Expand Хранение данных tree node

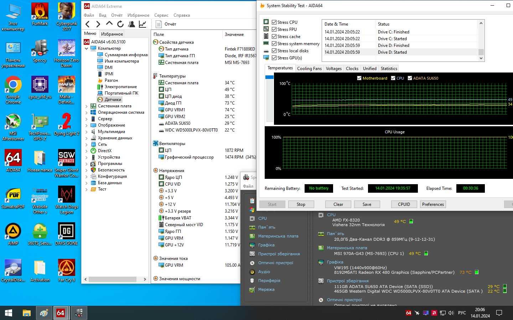(86, 138)
